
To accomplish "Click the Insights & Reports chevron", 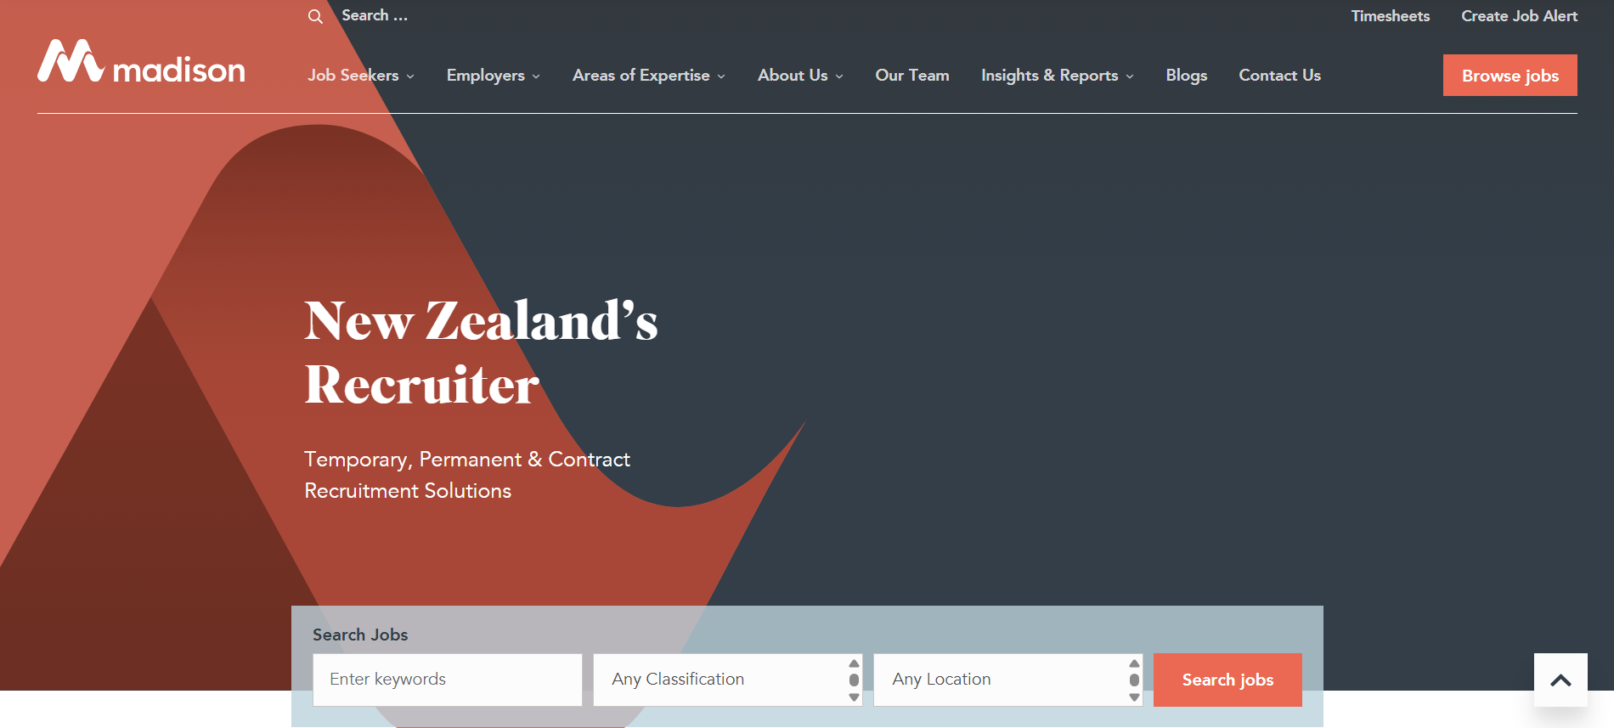I will pyautogui.click(x=1130, y=76).
